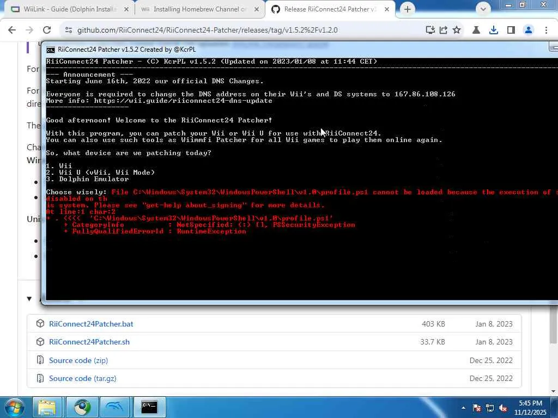Click the 403 KB file size text
This screenshot has width=558, height=418.
tap(433, 324)
